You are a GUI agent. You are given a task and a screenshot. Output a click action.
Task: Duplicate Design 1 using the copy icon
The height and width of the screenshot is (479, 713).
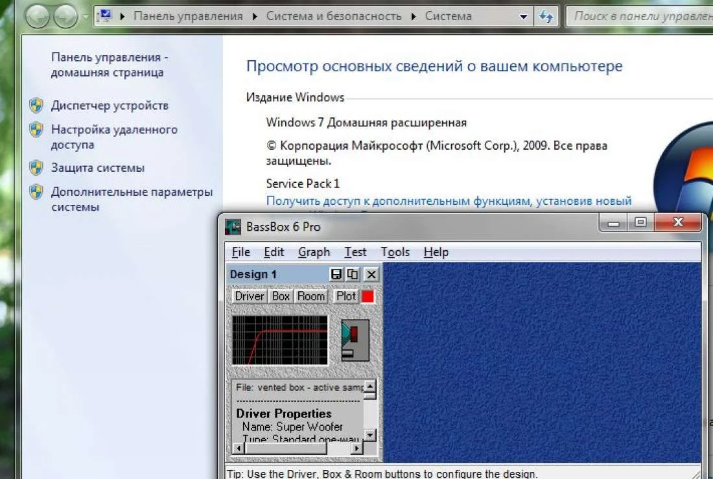tap(353, 274)
